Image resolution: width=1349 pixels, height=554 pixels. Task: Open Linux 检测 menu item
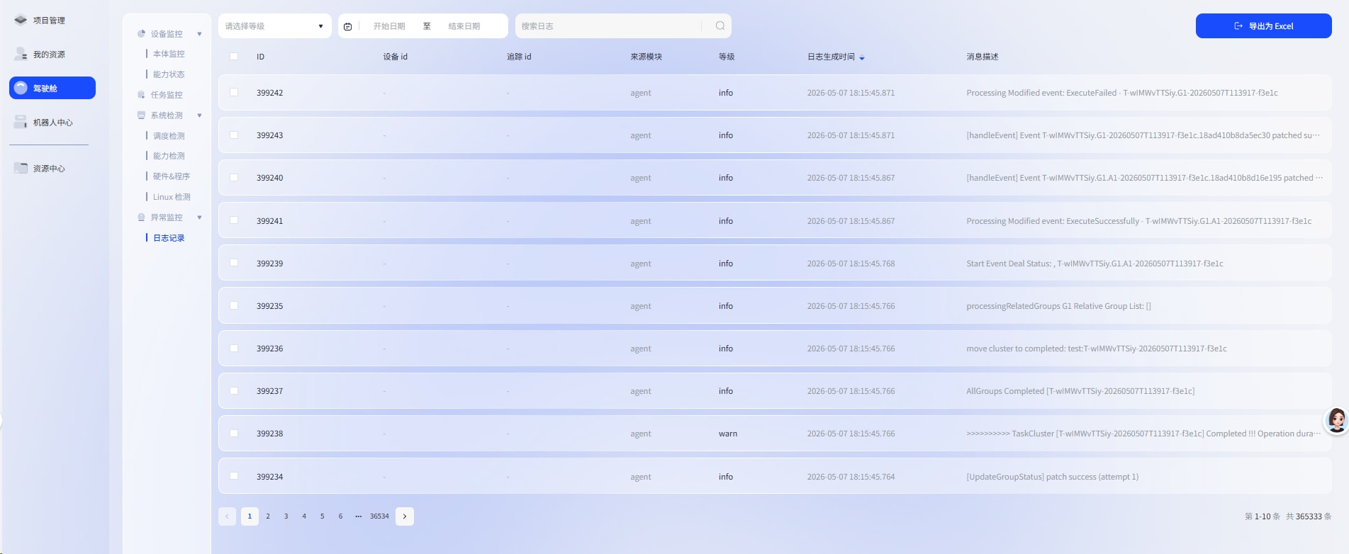(172, 196)
